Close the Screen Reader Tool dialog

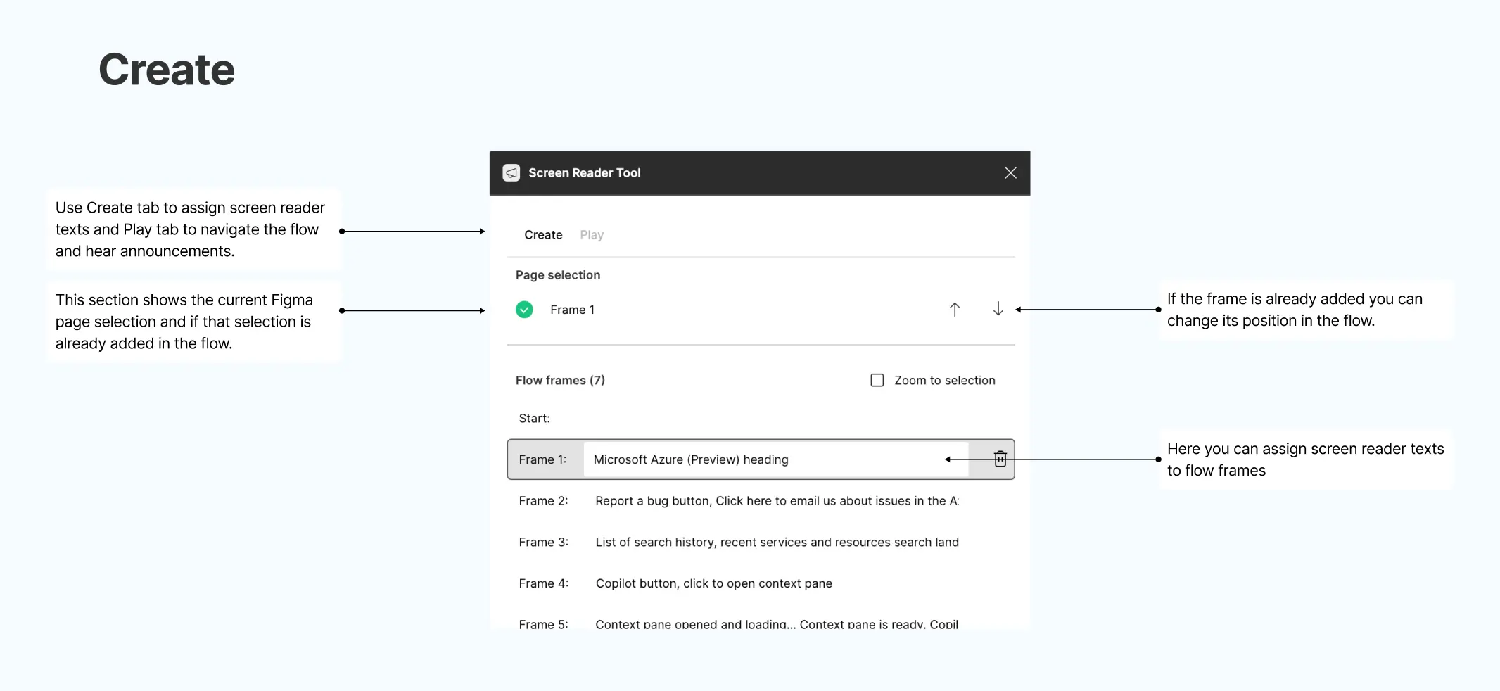pyautogui.click(x=1010, y=172)
